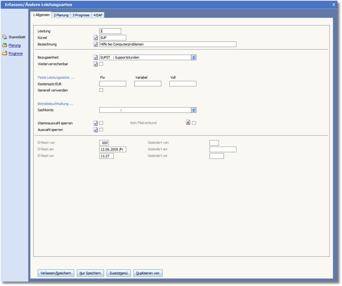Viewport: 342px width, 286px height.
Task: Expand the Sachkonto dropdown
Action: pos(194,110)
